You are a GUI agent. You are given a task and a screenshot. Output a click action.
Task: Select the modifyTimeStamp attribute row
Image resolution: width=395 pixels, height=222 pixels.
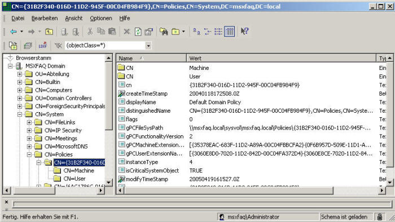pyautogui.click(x=251, y=179)
